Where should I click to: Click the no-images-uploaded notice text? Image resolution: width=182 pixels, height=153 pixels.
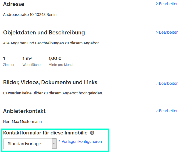53,93
